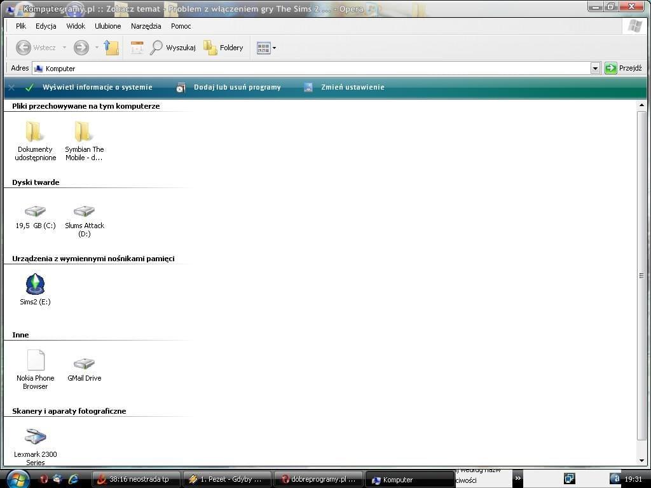Click the network tray icon
The image size is (651, 488).
click(x=570, y=478)
